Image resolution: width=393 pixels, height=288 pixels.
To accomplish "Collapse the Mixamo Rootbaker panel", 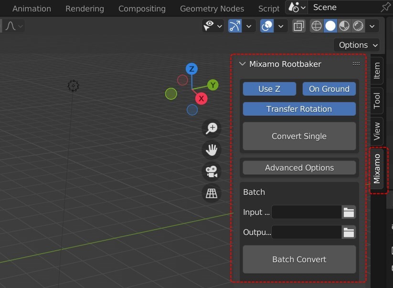I will (x=242, y=64).
